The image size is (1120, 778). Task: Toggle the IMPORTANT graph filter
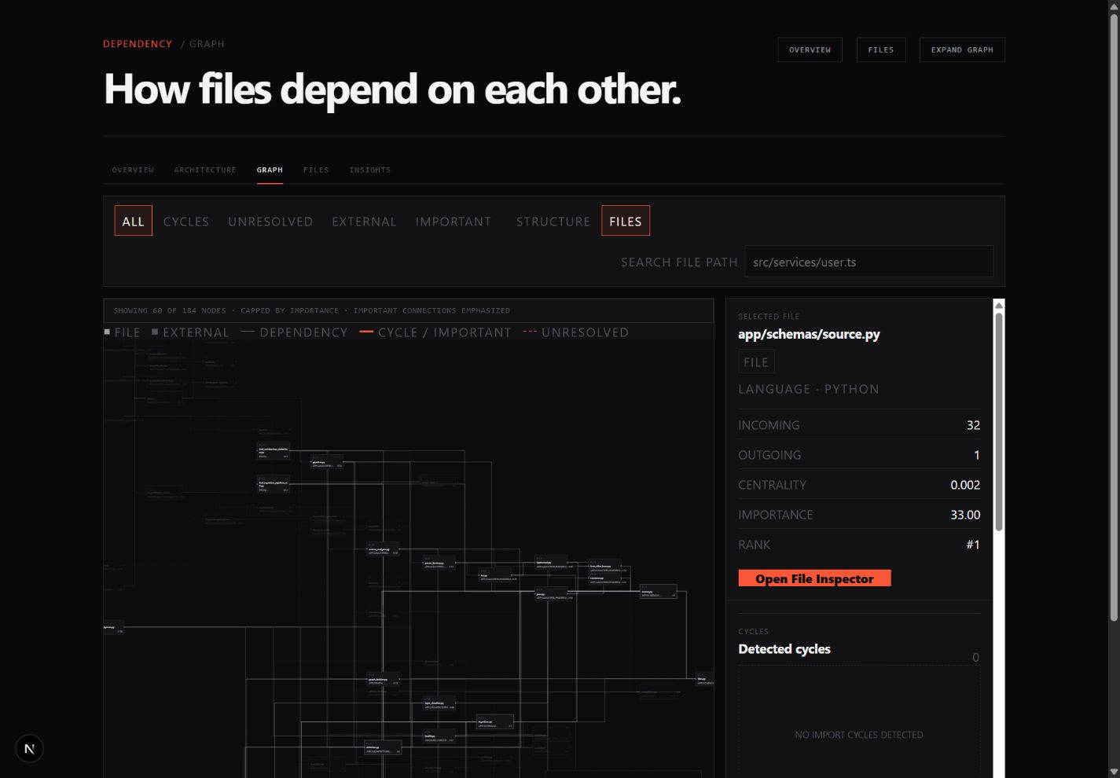454,222
